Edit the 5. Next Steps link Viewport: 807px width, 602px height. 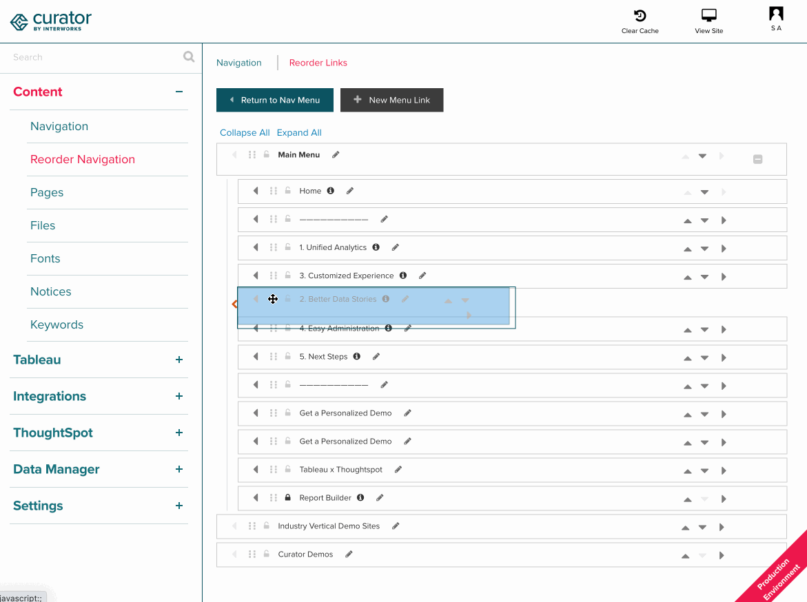click(x=376, y=357)
